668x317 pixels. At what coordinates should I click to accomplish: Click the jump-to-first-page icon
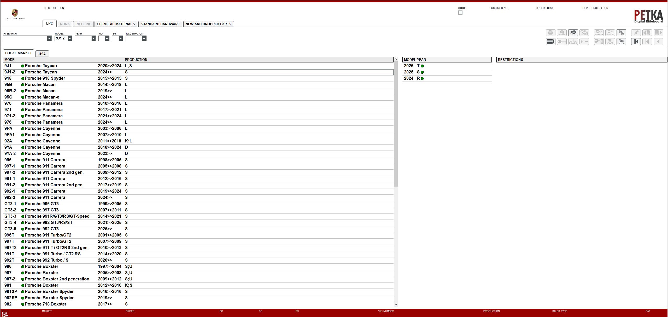[636, 42]
